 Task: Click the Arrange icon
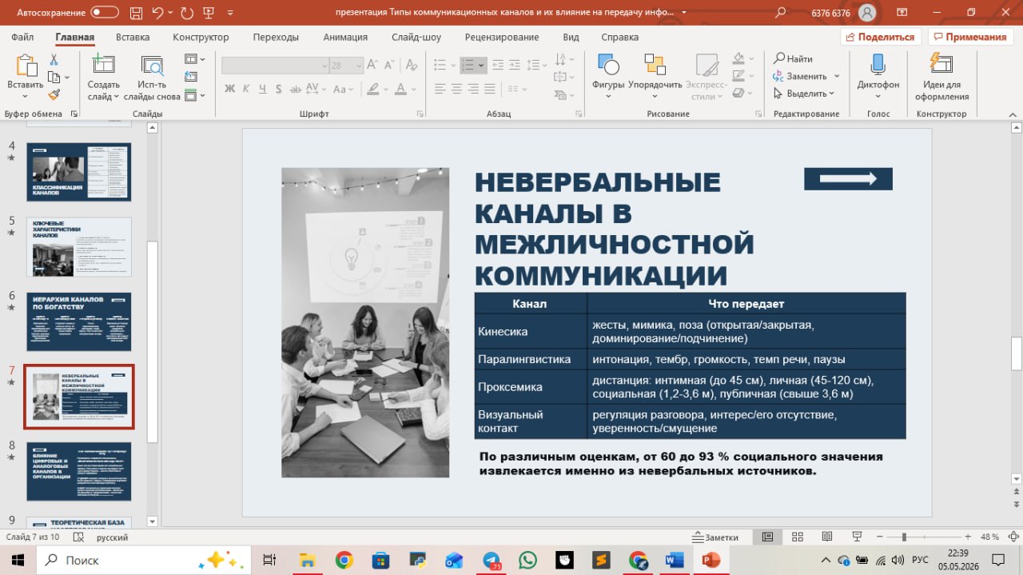[x=655, y=66]
